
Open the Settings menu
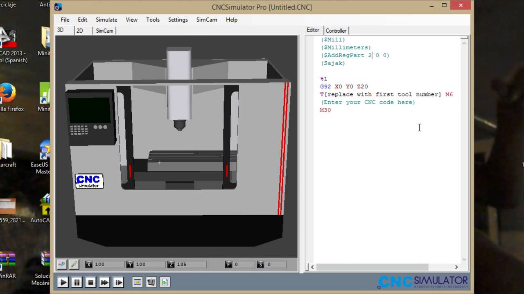point(178,20)
